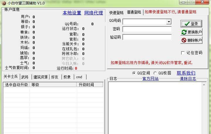Open the 官方网站 link
211x134 pixels.
click(x=151, y=78)
